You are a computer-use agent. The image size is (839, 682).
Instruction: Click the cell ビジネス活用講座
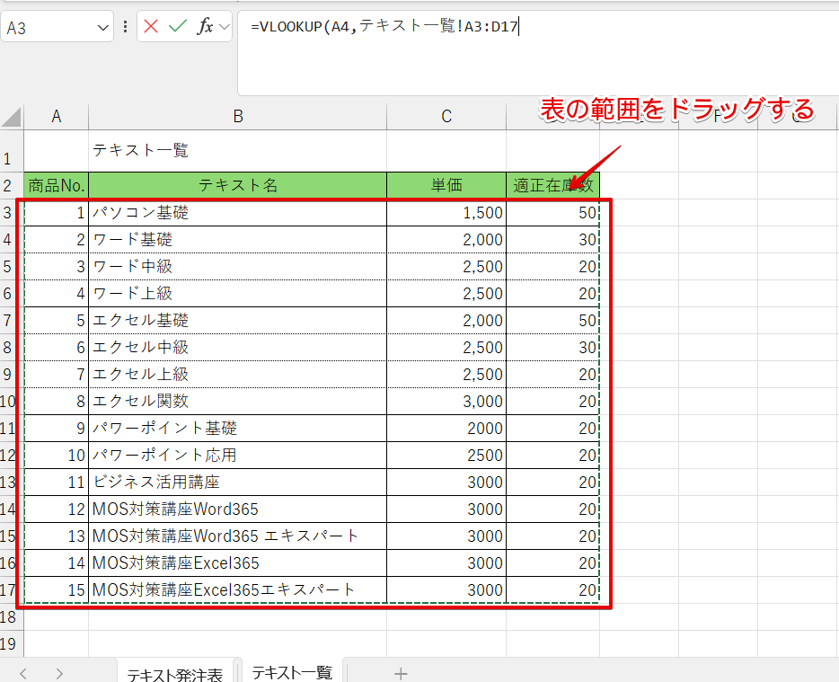[x=237, y=482]
